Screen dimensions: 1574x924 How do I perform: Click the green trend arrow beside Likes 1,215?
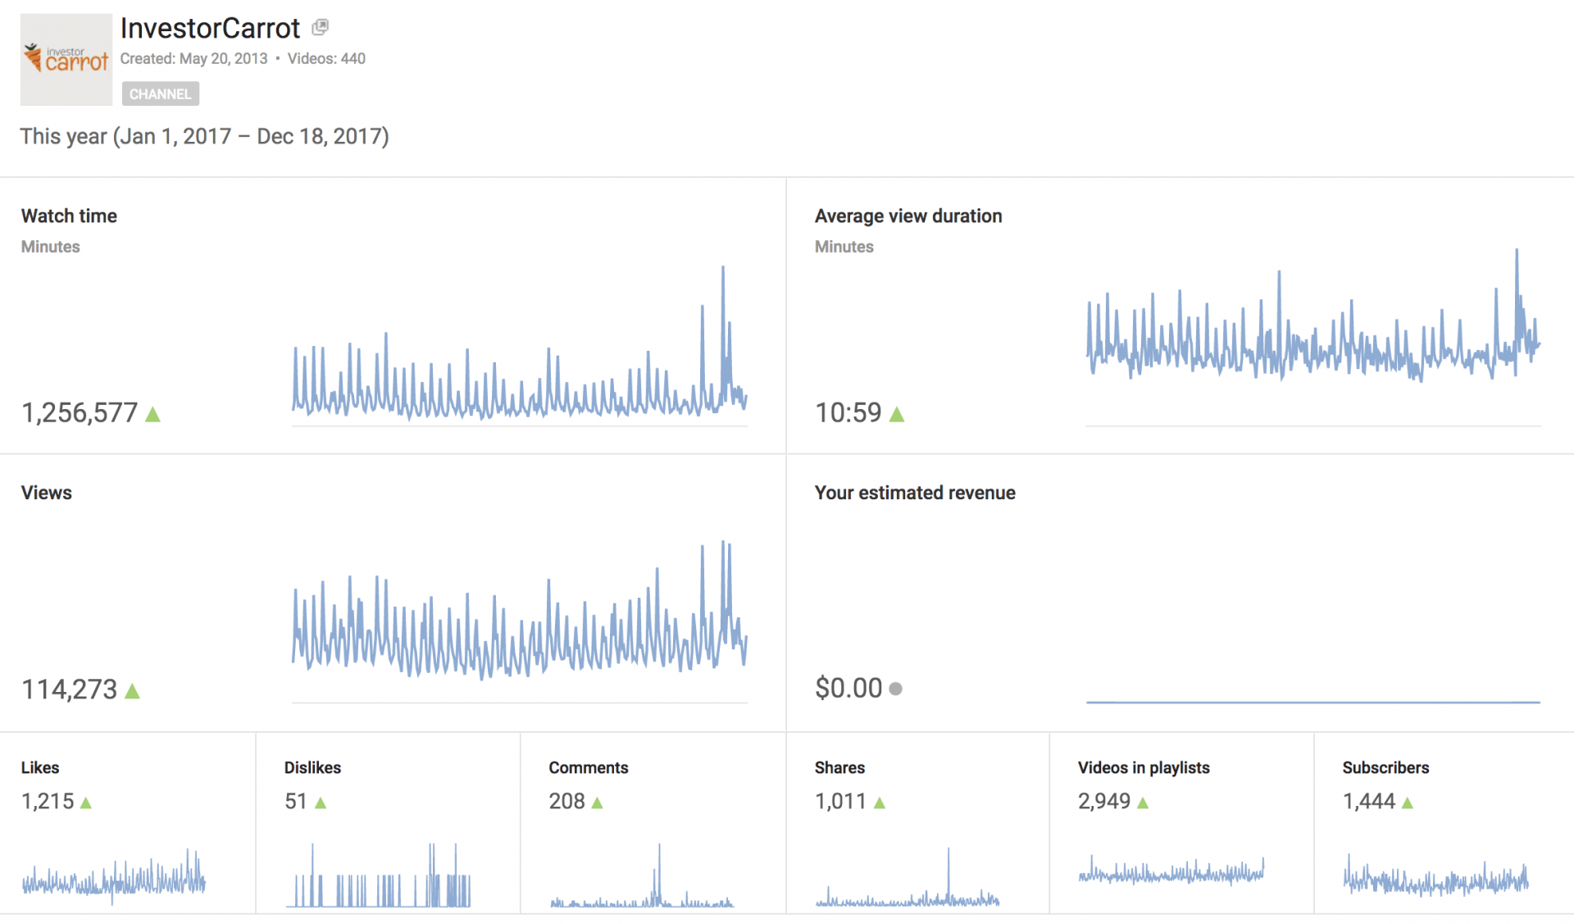coord(86,803)
